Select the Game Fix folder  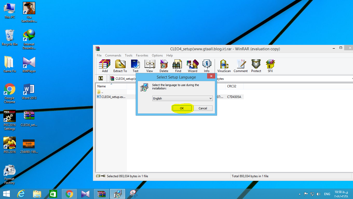point(10,64)
